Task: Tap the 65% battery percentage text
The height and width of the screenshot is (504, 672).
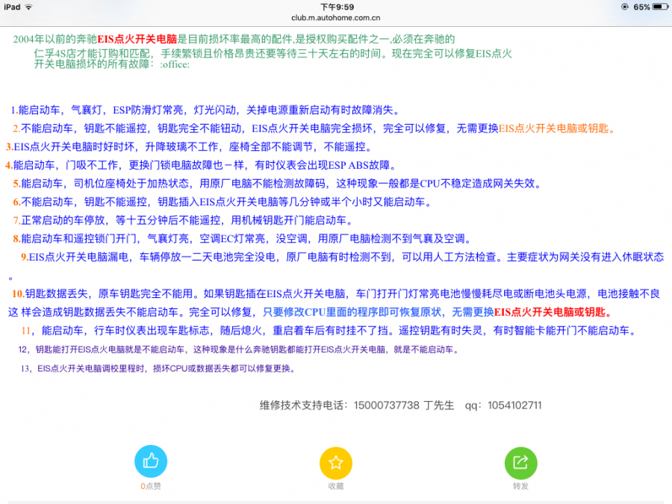Action: click(x=641, y=7)
